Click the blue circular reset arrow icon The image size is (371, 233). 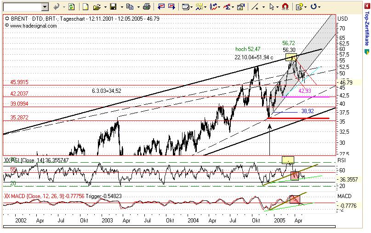coord(314,7)
